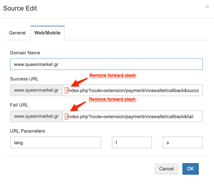Click the Domain Name label
This screenshot has height=187, width=214.
(x=25, y=53)
